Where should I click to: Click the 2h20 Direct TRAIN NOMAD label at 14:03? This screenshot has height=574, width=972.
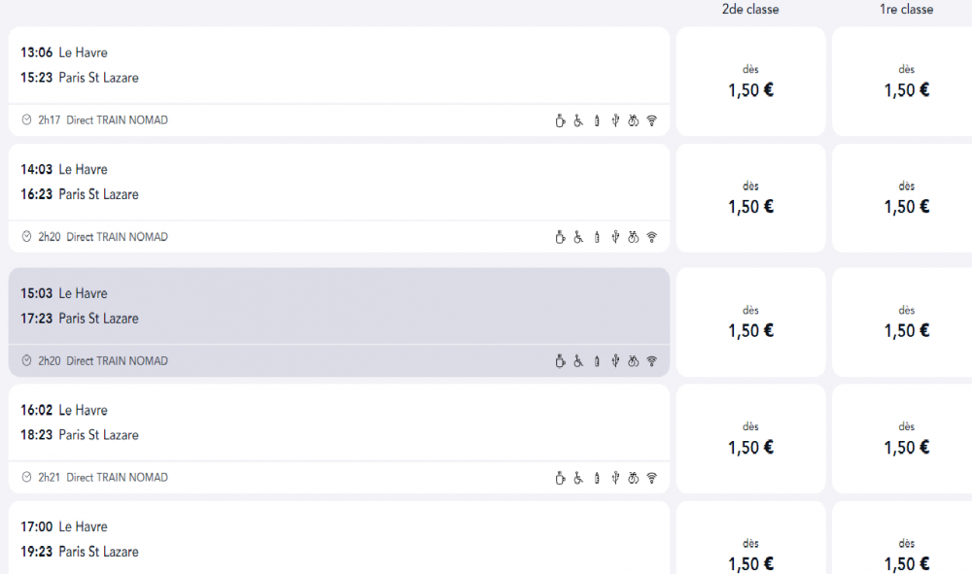coord(103,237)
